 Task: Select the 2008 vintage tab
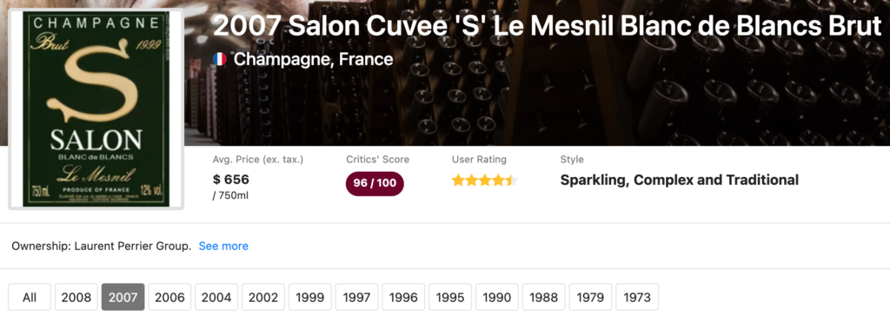[76, 297]
